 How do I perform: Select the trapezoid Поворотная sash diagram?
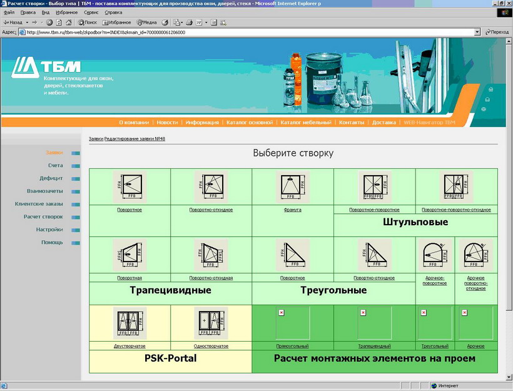130,255
